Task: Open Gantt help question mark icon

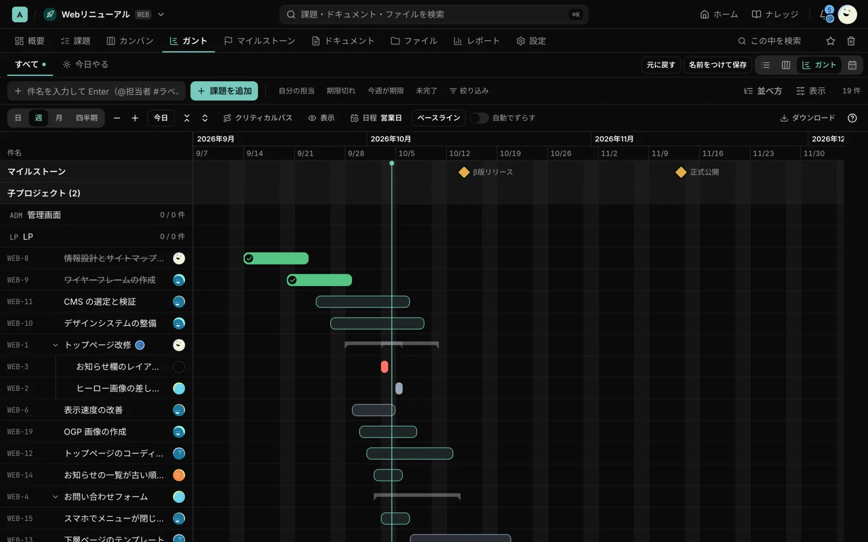Action: tap(852, 118)
